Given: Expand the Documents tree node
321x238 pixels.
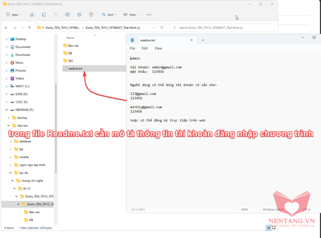Looking at the screenshot, I should click(6, 47).
